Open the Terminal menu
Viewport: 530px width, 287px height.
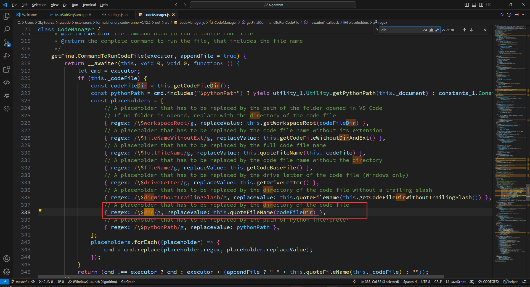[89, 5]
